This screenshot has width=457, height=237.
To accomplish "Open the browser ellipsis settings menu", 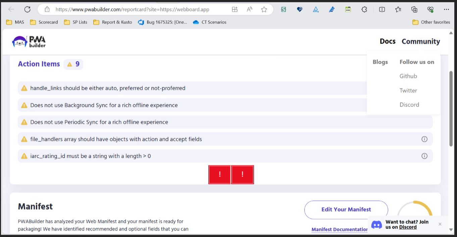I will click(x=446, y=9).
